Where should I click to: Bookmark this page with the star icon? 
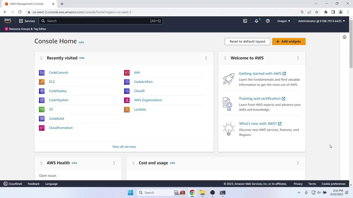pos(317,12)
